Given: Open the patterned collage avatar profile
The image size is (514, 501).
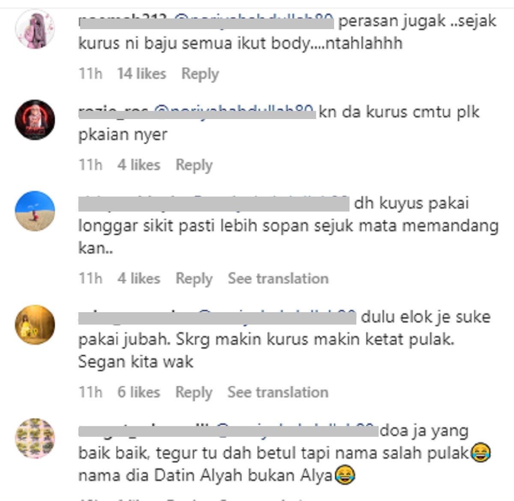Looking at the screenshot, I should [35, 438].
